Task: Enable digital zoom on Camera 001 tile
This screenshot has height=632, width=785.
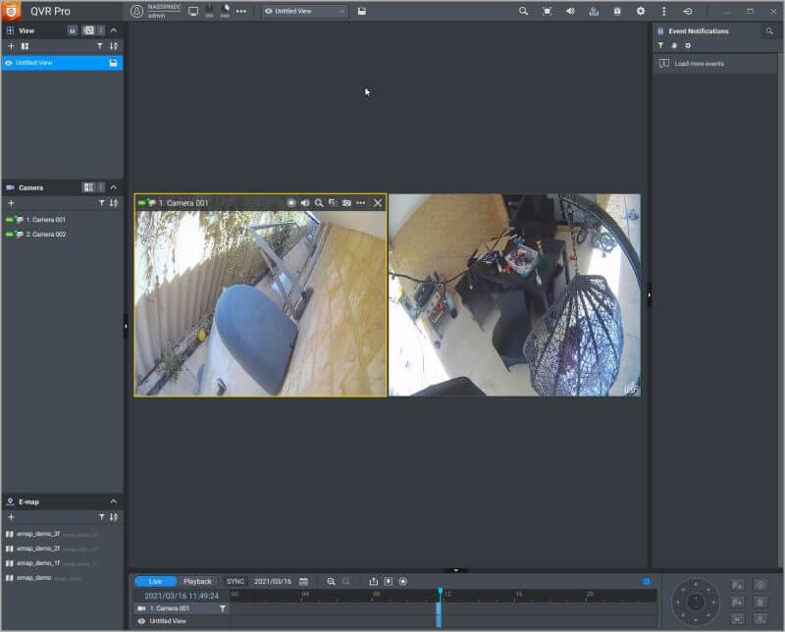Action: click(x=318, y=203)
